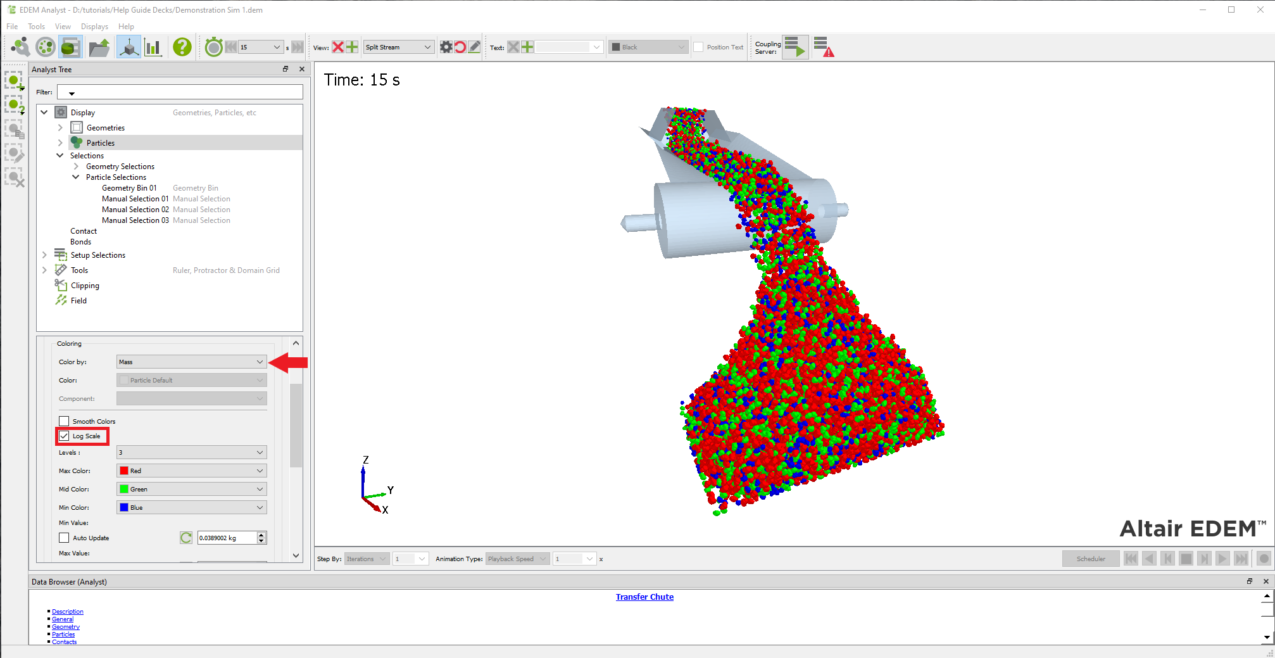The height and width of the screenshot is (658, 1275).
Task: Click the refresh icon beside Min Value
Action: [185, 538]
